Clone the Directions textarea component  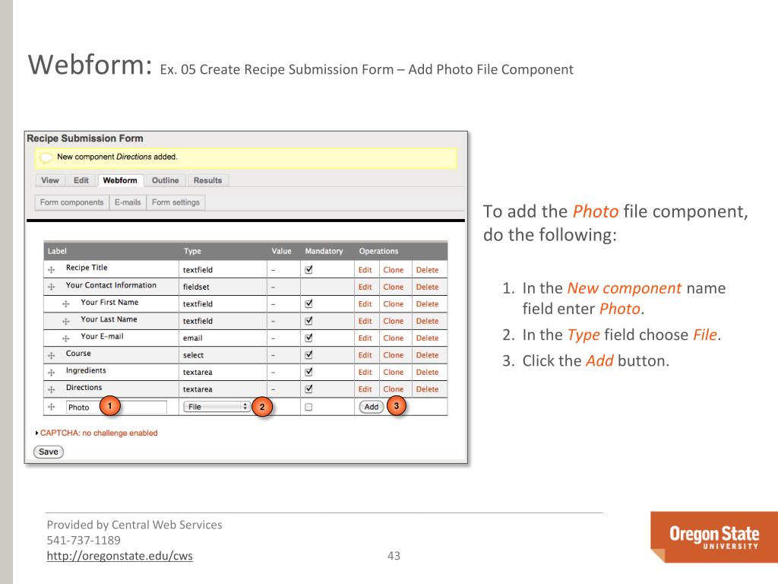393,389
